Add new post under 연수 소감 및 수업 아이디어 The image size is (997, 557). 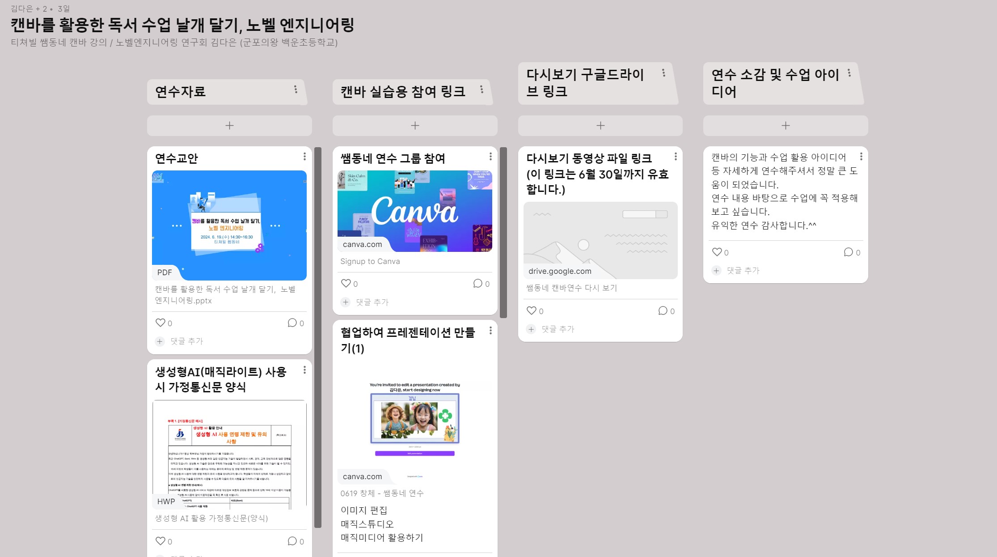coord(786,126)
